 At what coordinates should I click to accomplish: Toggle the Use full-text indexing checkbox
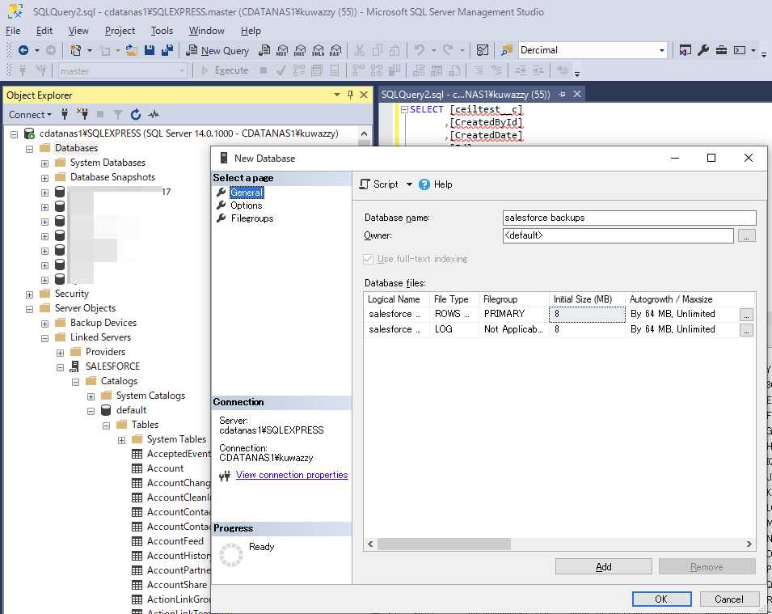[369, 259]
